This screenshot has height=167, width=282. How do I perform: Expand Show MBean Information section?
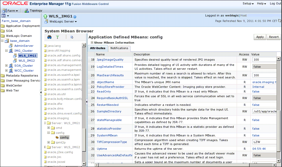tap(92, 43)
